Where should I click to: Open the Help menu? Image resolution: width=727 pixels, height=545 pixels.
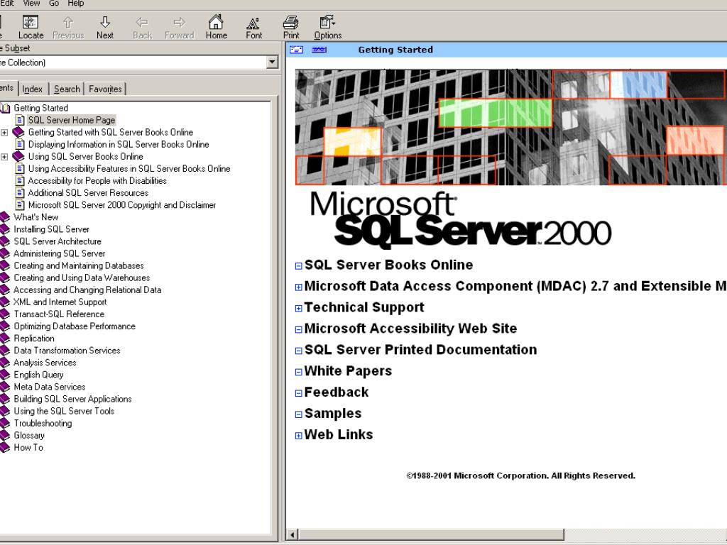(x=75, y=4)
